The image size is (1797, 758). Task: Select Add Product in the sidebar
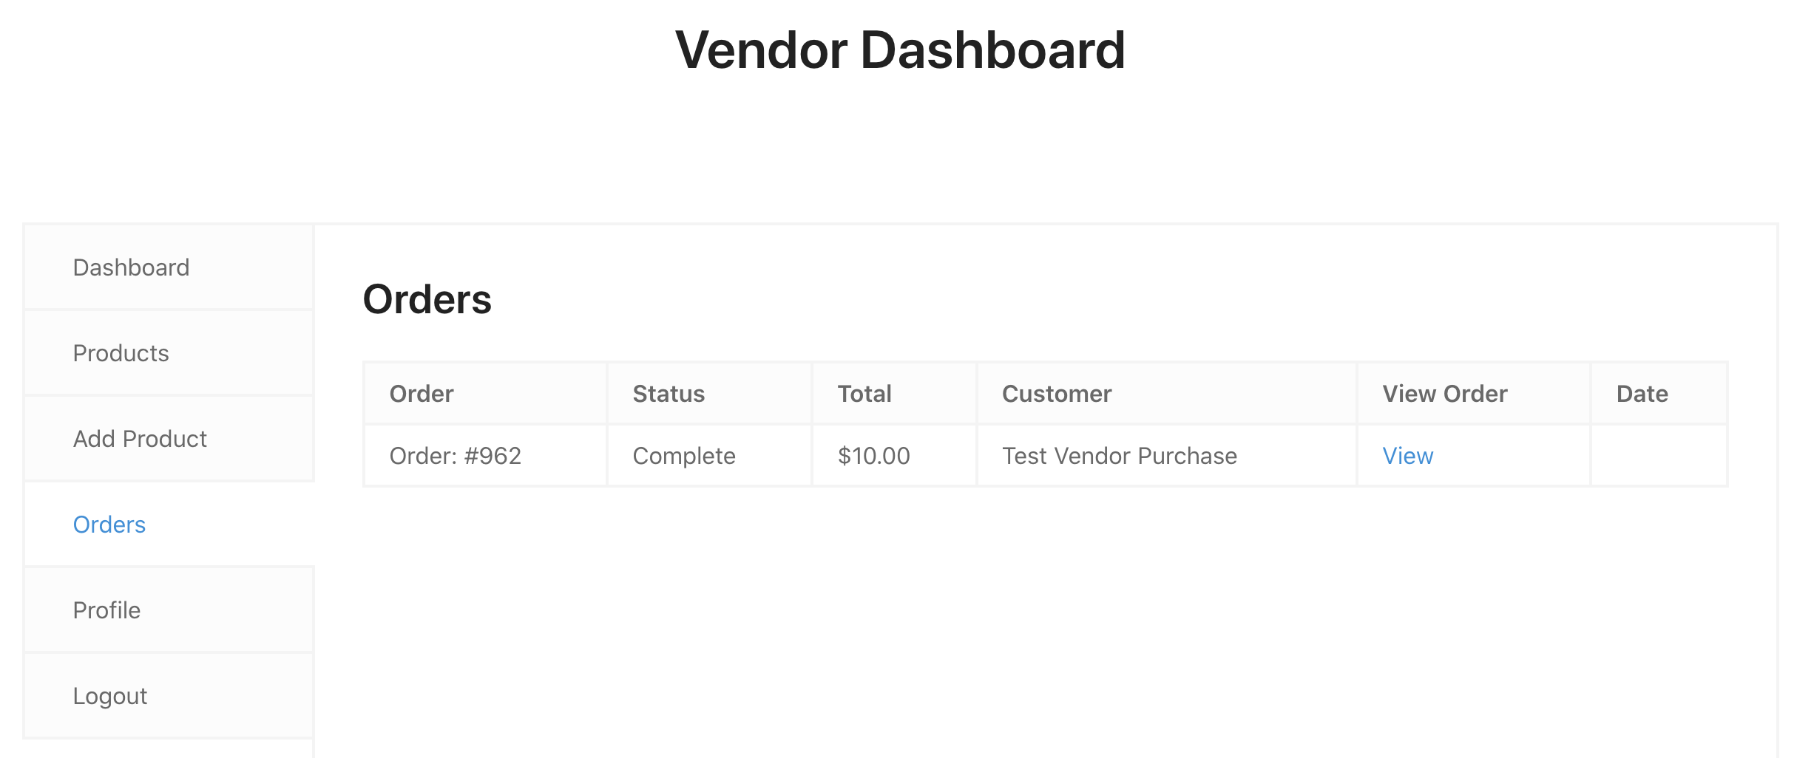(x=140, y=439)
